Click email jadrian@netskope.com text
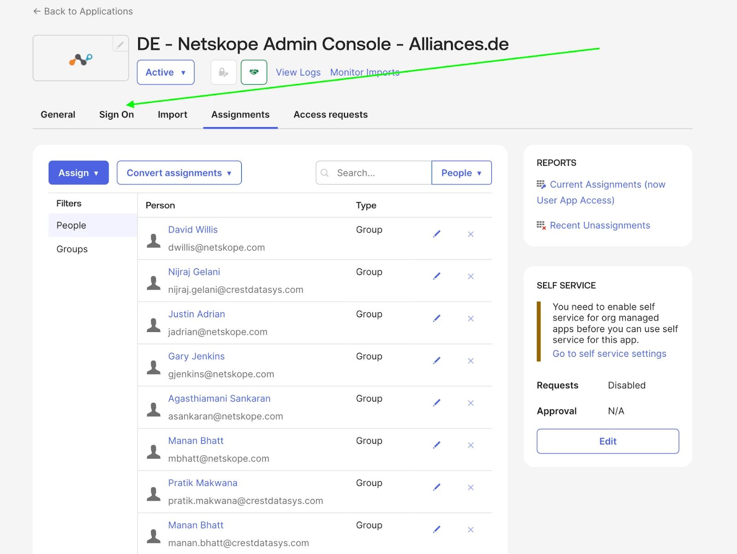 click(x=217, y=332)
